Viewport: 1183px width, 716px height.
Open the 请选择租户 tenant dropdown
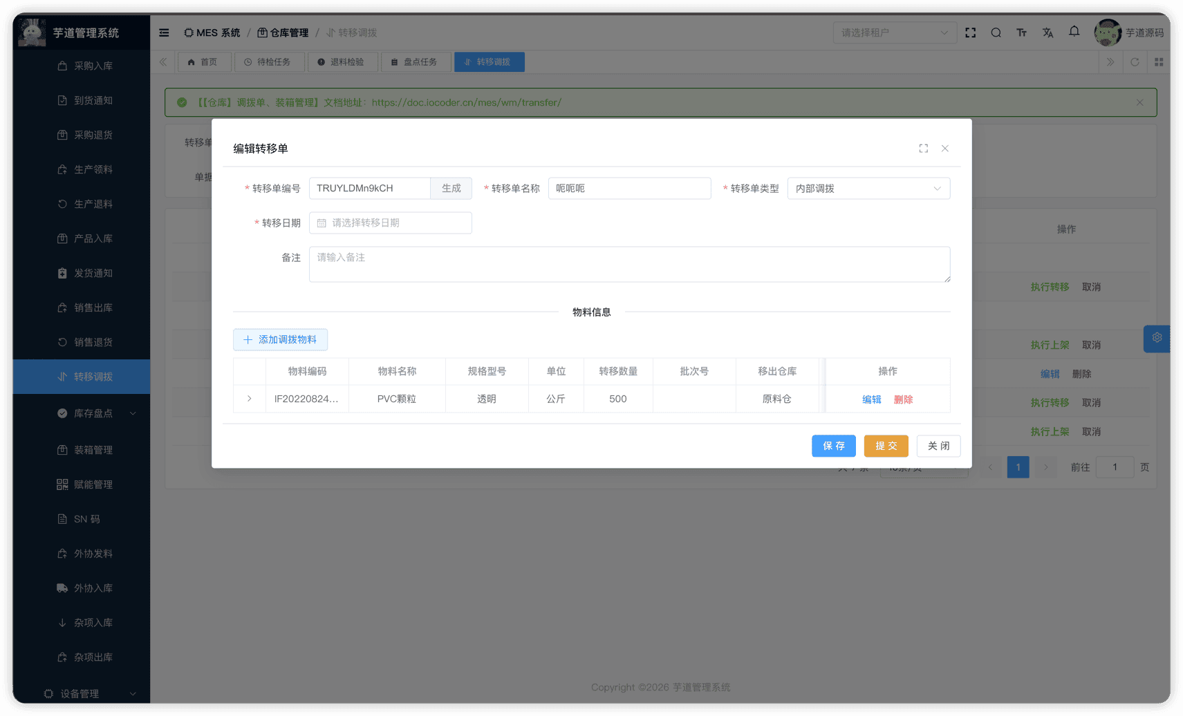point(894,32)
